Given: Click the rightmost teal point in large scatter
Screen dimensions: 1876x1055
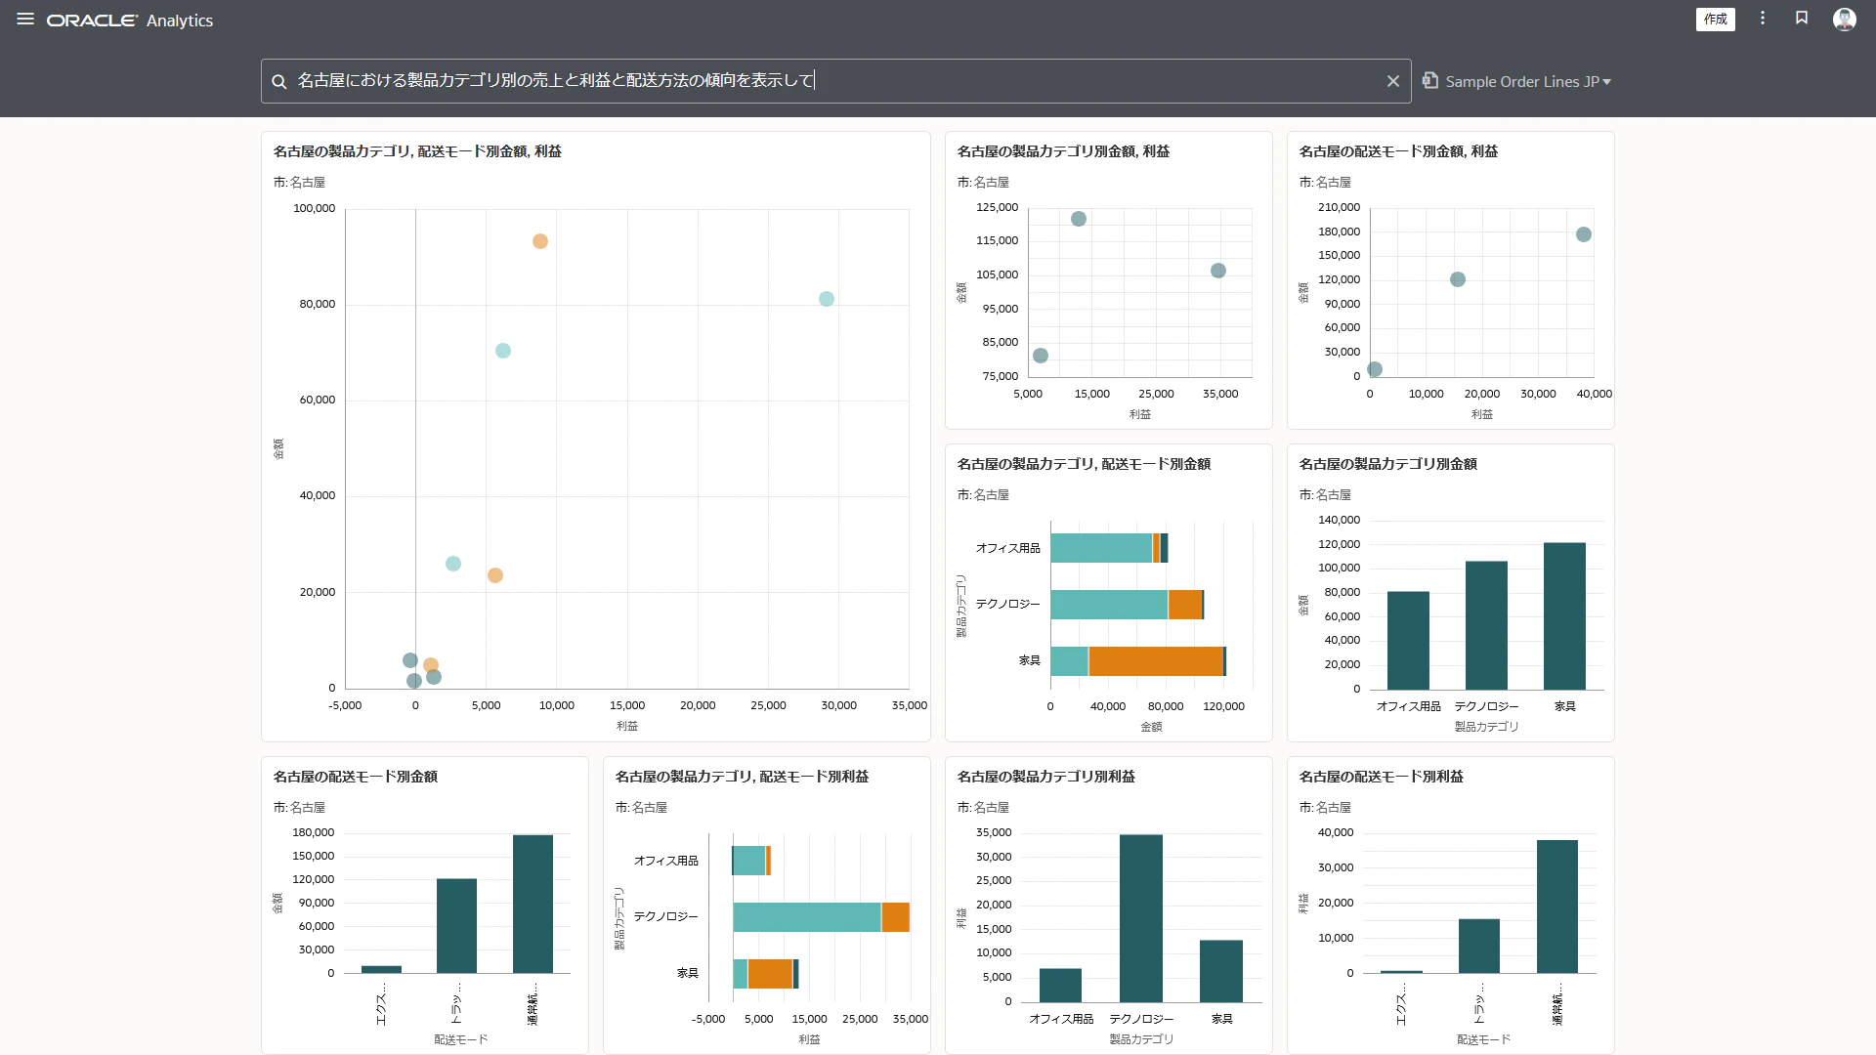Looking at the screenshot, I should coord(827,299).
